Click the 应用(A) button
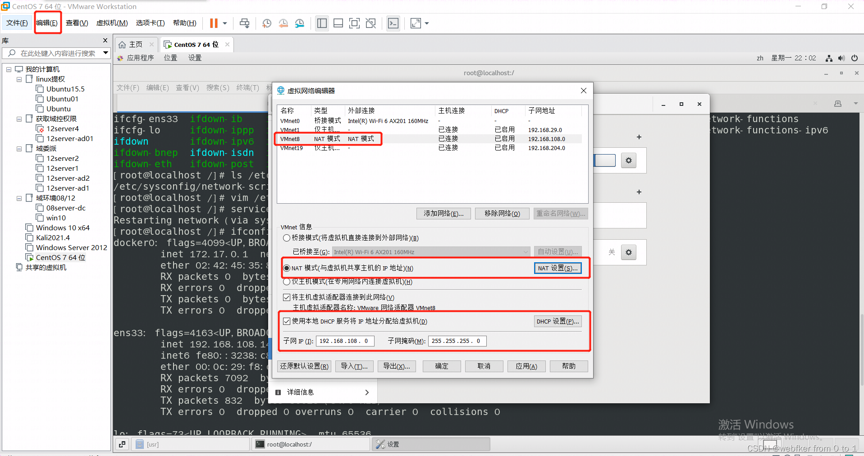 [526, 366]
